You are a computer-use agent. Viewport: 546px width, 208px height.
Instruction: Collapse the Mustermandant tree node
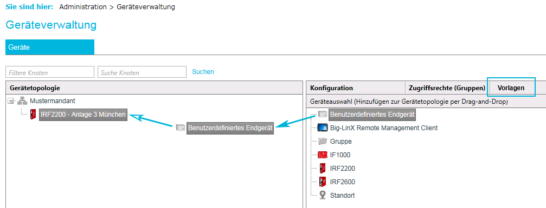[x=11, y=101]
